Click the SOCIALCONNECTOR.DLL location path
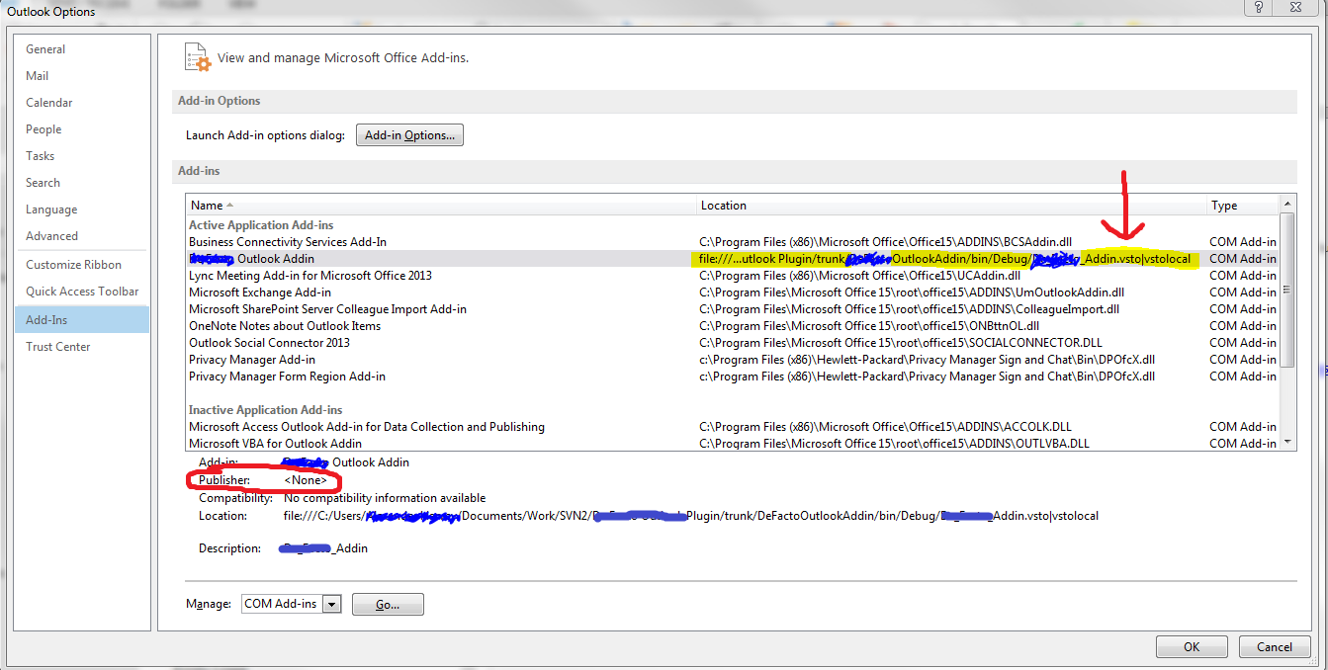The height and width of the screenshot is (670, 1328). [x=901, y=343]
